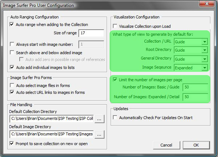
Task: Click Number of Images Basic / Guide field
Action: point(196,87)
